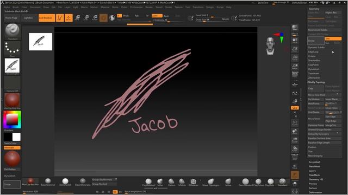
Task: Click the Scroll document icon
Action: point(295,41)
